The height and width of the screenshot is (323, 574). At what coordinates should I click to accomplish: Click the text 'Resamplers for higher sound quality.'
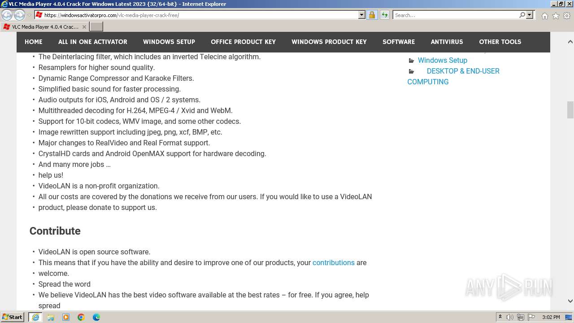point(96,67)
